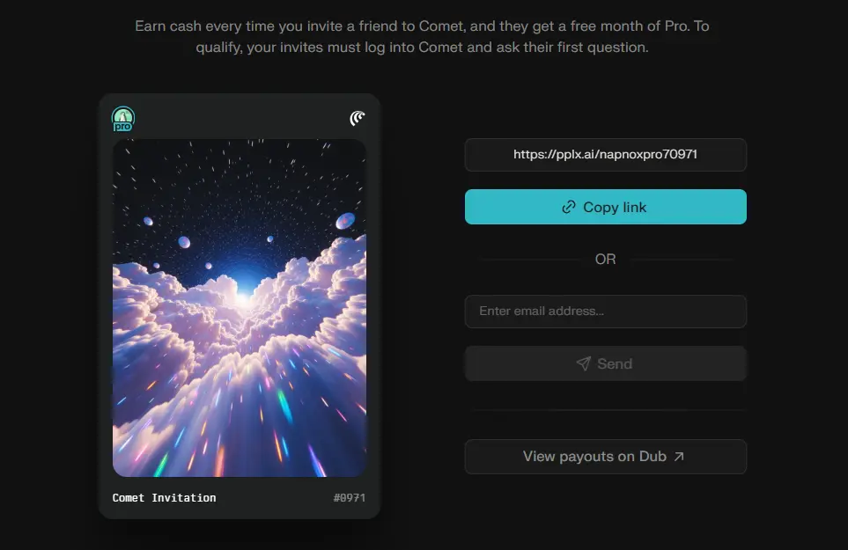Focus the Enter email address field
Image resolution: width=848 pixels, height=550 pixels.
[x=605, y=312]
